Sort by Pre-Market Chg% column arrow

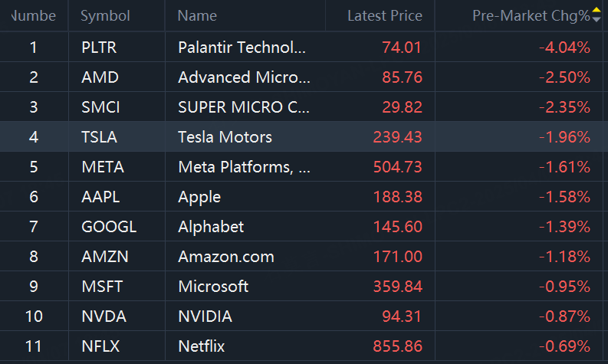596,15
